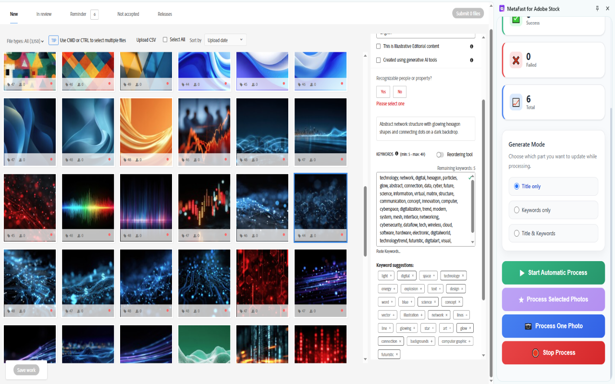Click the TIP icon on the toolbar
The width and height of the screenshot is (615, 384).
pos(54,40)
